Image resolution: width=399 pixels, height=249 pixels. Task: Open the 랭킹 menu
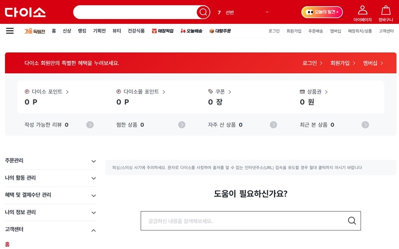[x=82, y=31]
